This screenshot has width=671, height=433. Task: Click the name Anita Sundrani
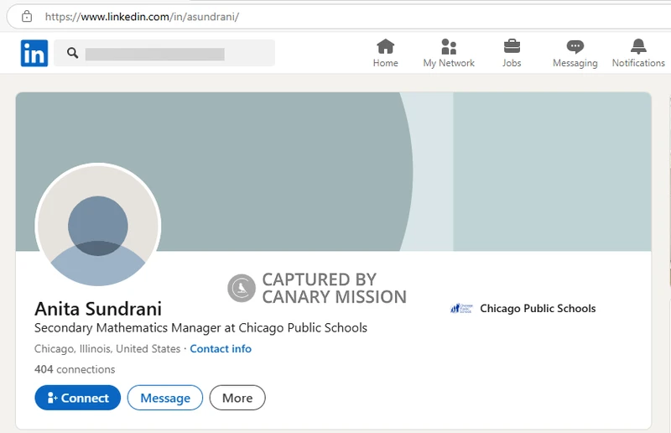98,309
